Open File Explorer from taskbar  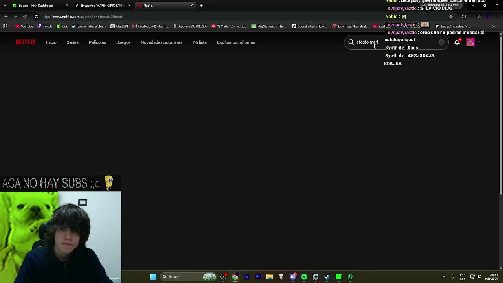[270, 277]
